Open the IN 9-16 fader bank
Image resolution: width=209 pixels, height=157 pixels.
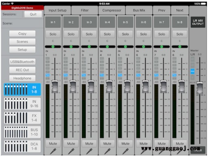pyautogui.click(x=22, y=104)
